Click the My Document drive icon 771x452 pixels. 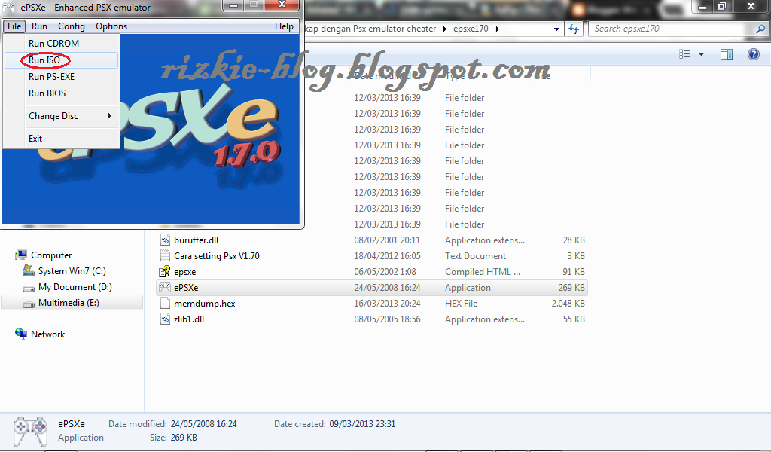click(x=29, y=288)
